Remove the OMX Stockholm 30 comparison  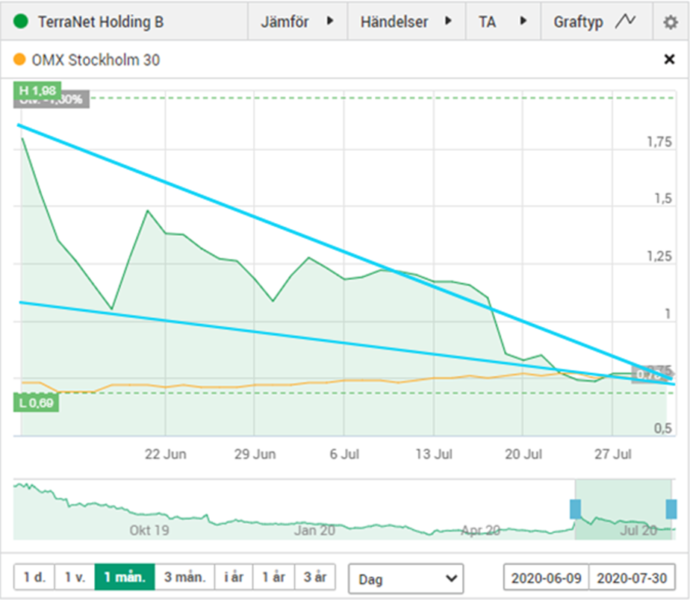click(669, 59)
